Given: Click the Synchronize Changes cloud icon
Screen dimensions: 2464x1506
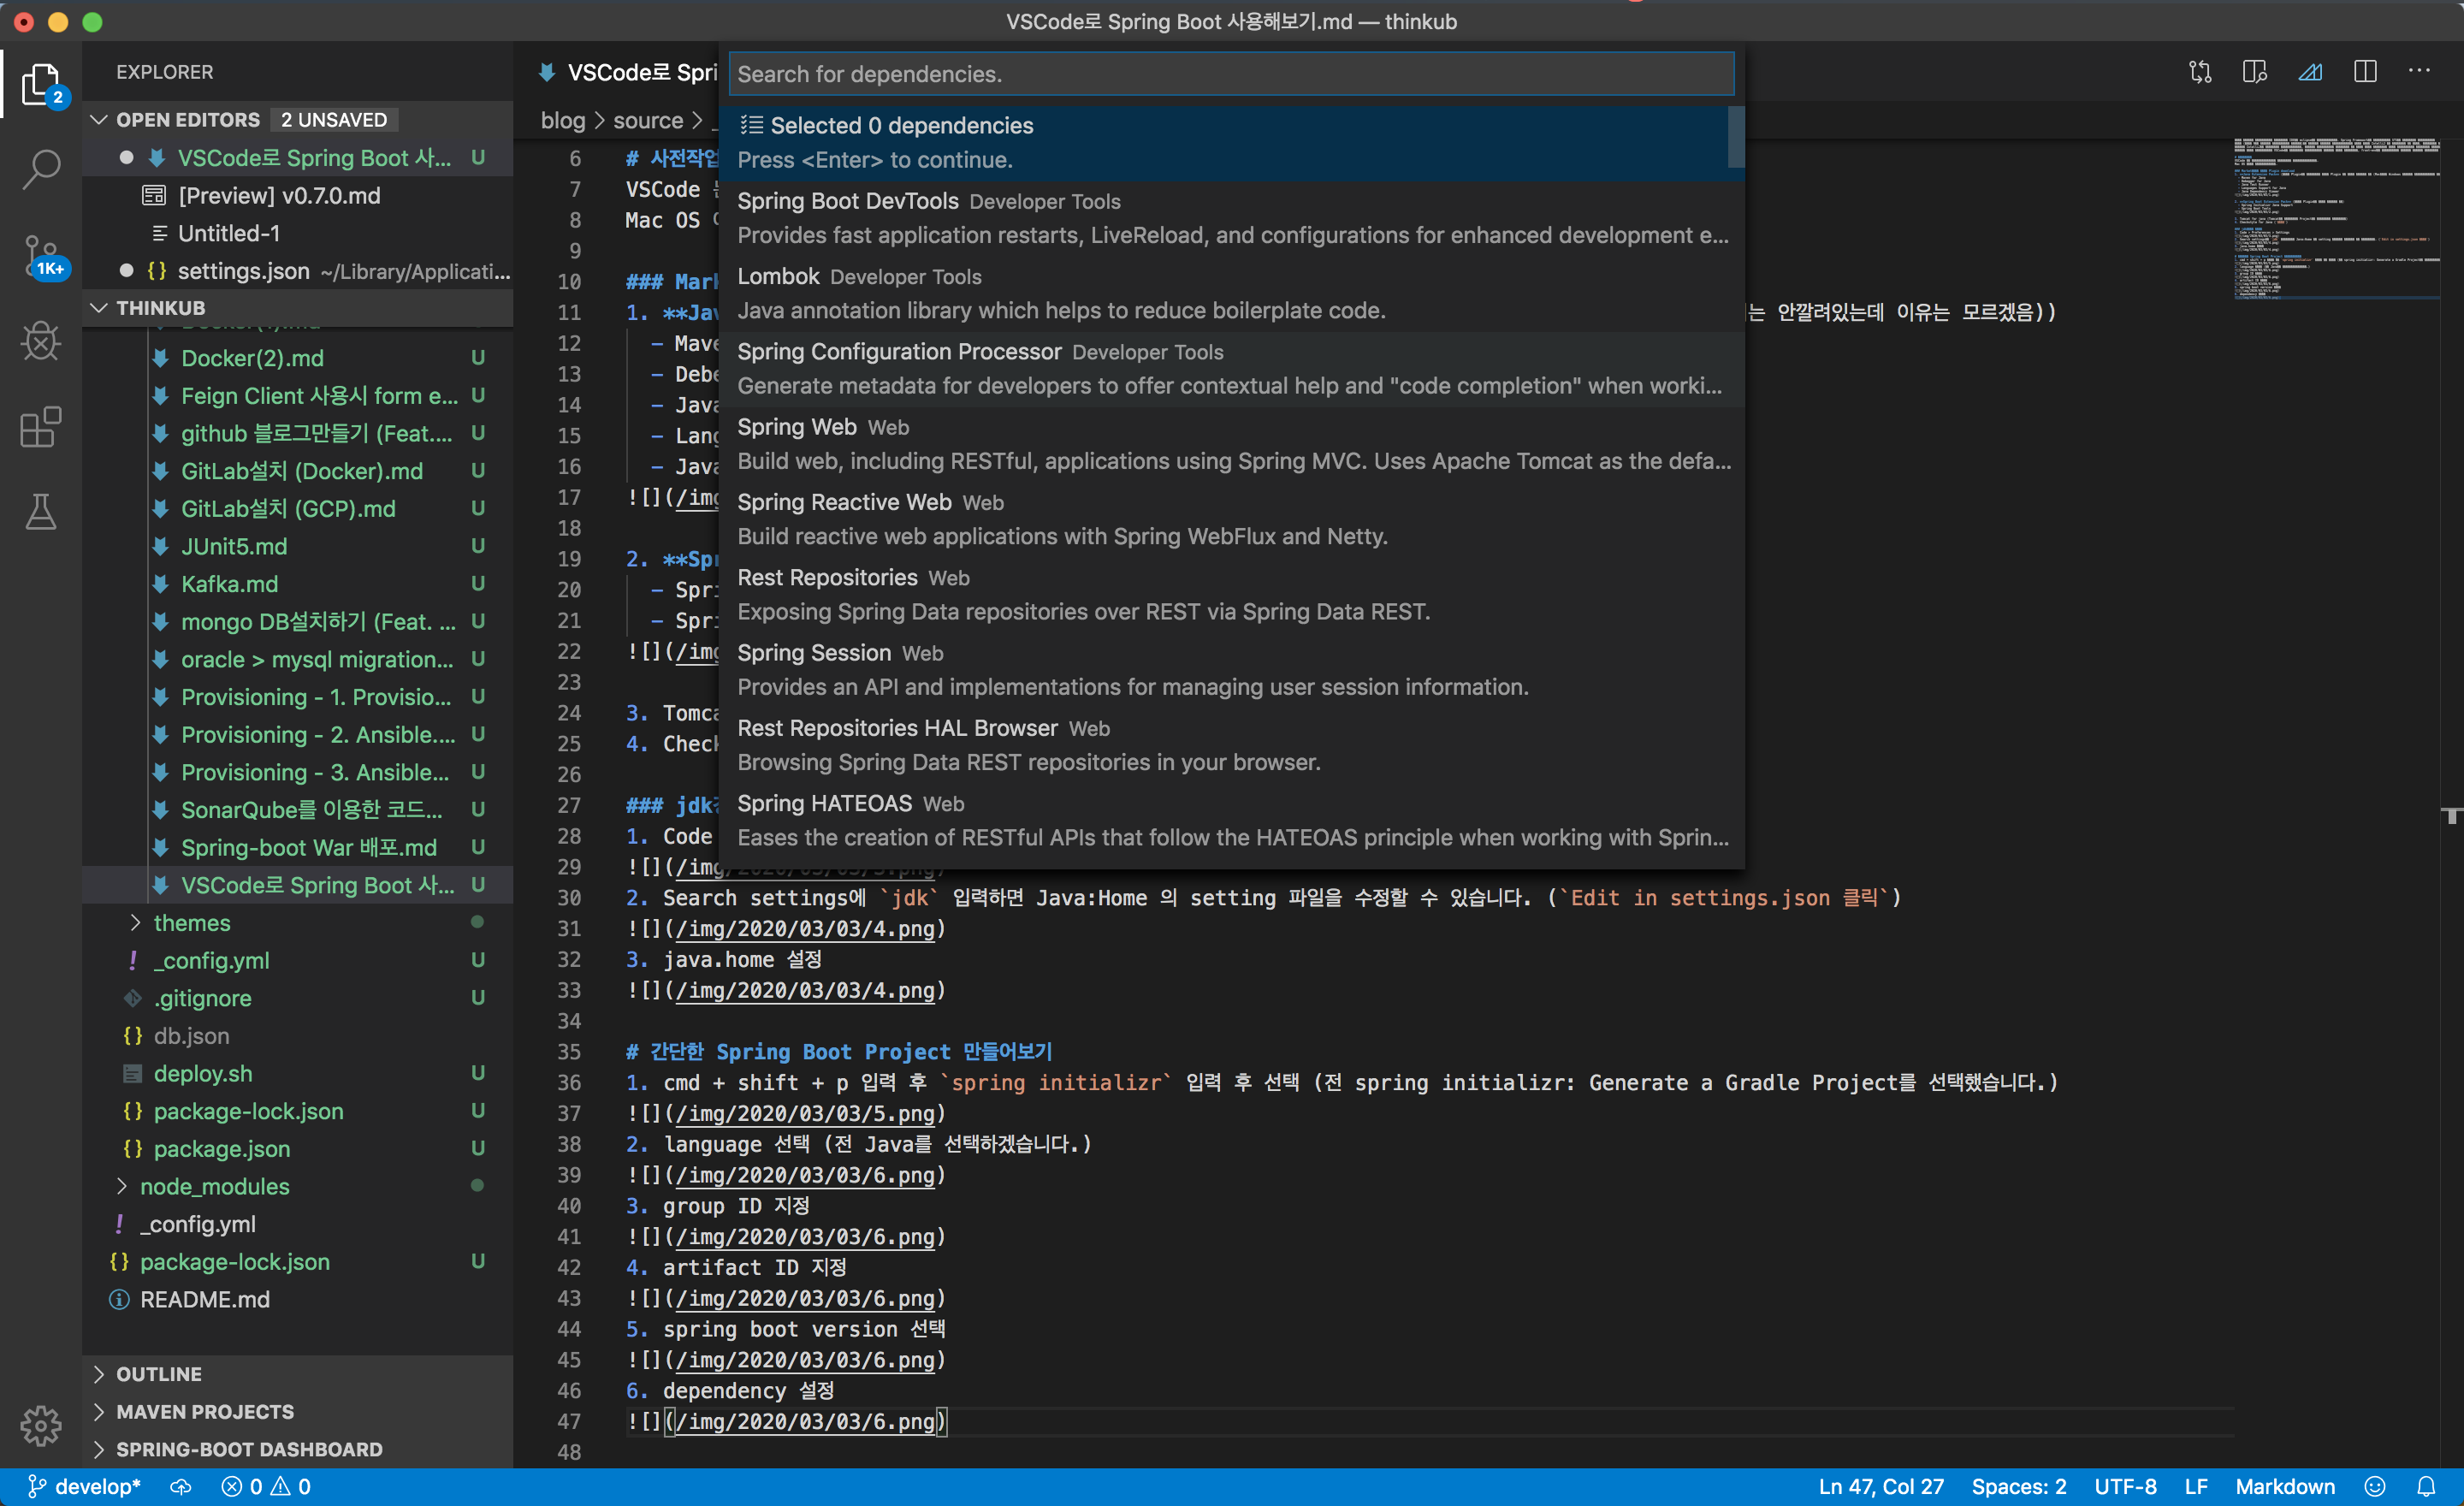Looking at the screenshot, I should [180, 1487].
